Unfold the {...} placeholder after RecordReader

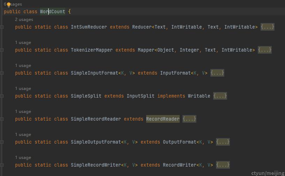(189, 119)
